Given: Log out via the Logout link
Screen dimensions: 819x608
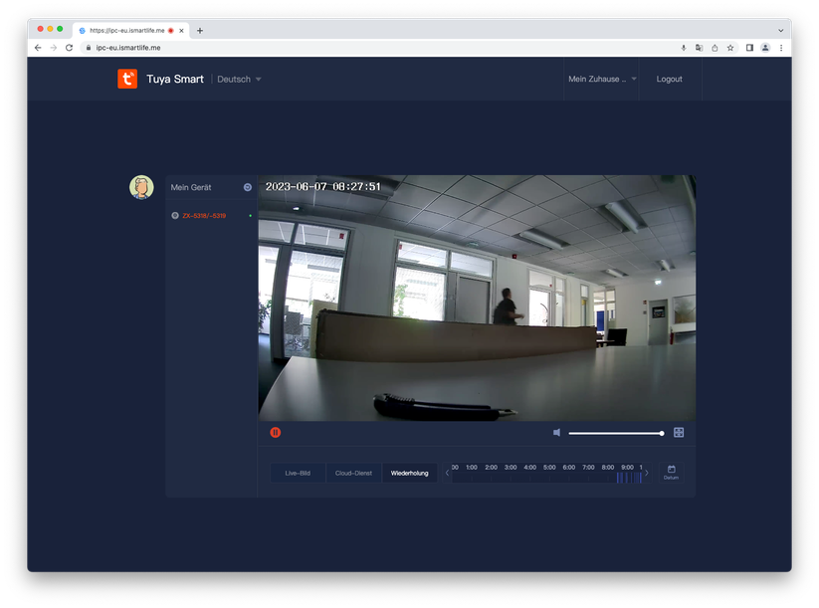Looking at the screenshot, I should tap(669, 79).
